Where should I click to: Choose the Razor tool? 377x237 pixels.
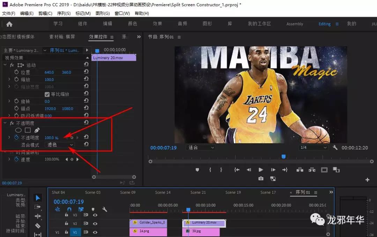[x=38, y=225]
